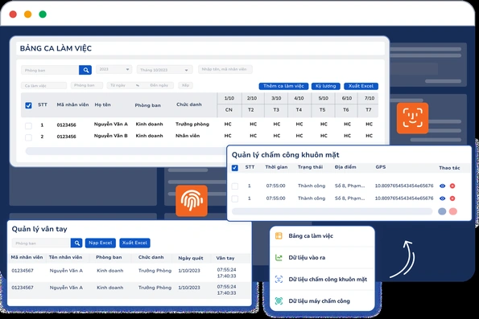Click Xuất Excel in Quản lý vân tay
Viewport: 479px width, 319px height.
click(134, 243)
